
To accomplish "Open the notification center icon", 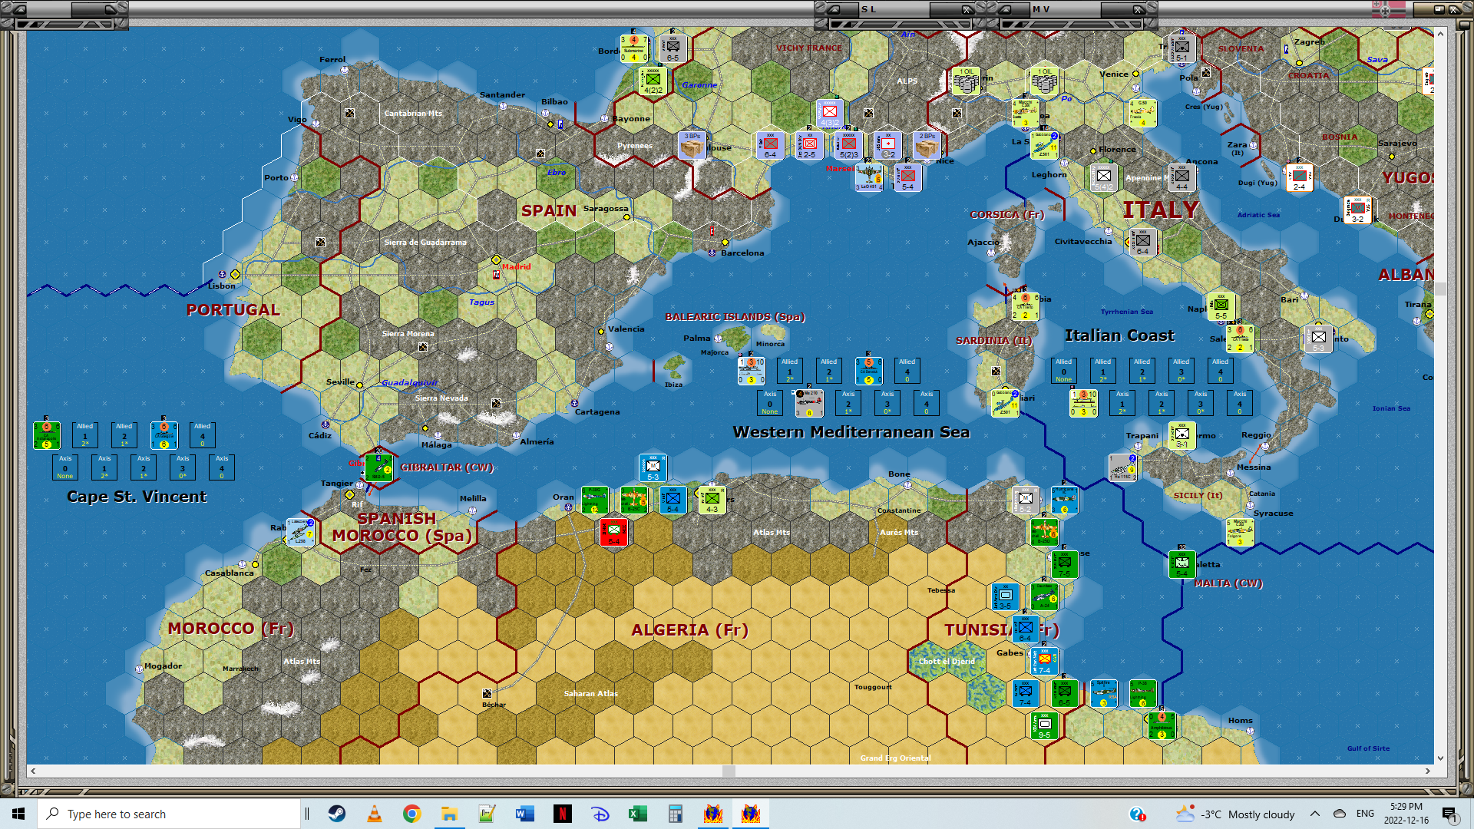I will click(x=1449, y=814).
